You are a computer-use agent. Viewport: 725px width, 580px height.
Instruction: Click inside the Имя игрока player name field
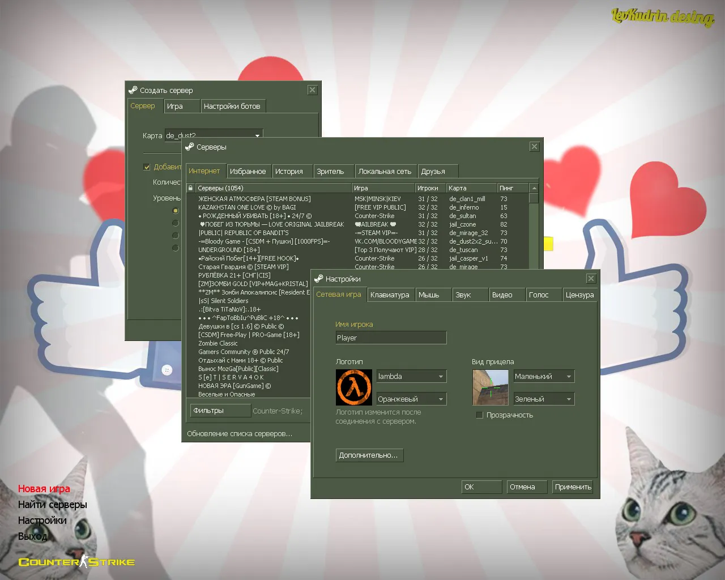(x=391, y=337)
